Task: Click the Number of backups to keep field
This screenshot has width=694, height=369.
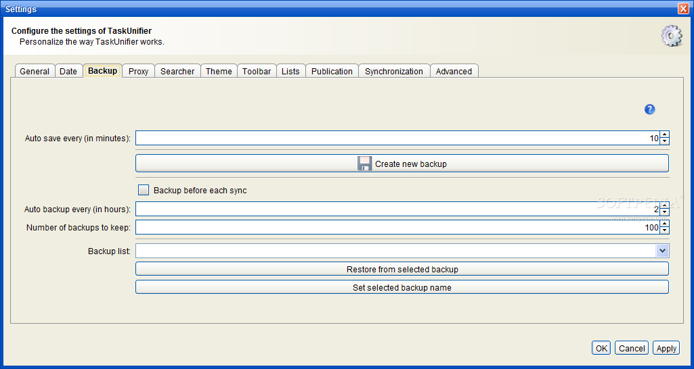Action: click(x=397, y=226)
